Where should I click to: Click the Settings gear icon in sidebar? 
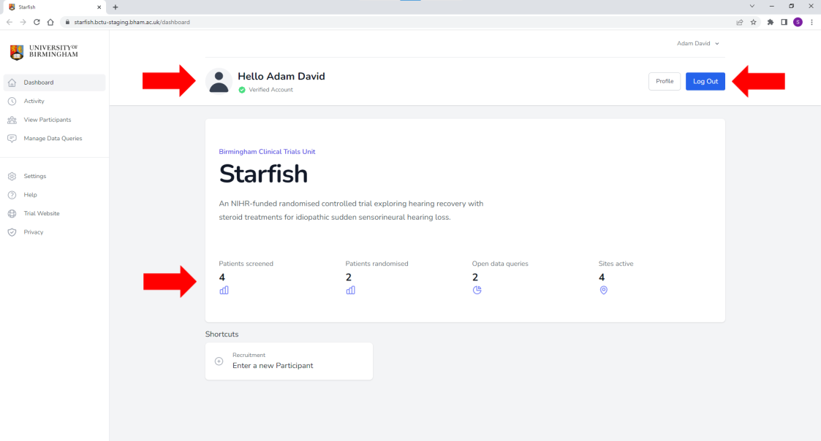pyautogui.click(x=12, y=176)
